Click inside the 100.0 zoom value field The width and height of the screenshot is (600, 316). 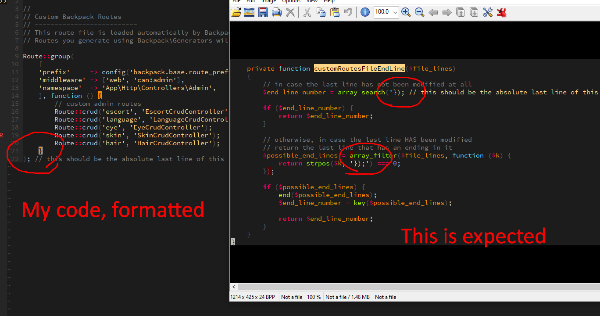tap(382, 12)
